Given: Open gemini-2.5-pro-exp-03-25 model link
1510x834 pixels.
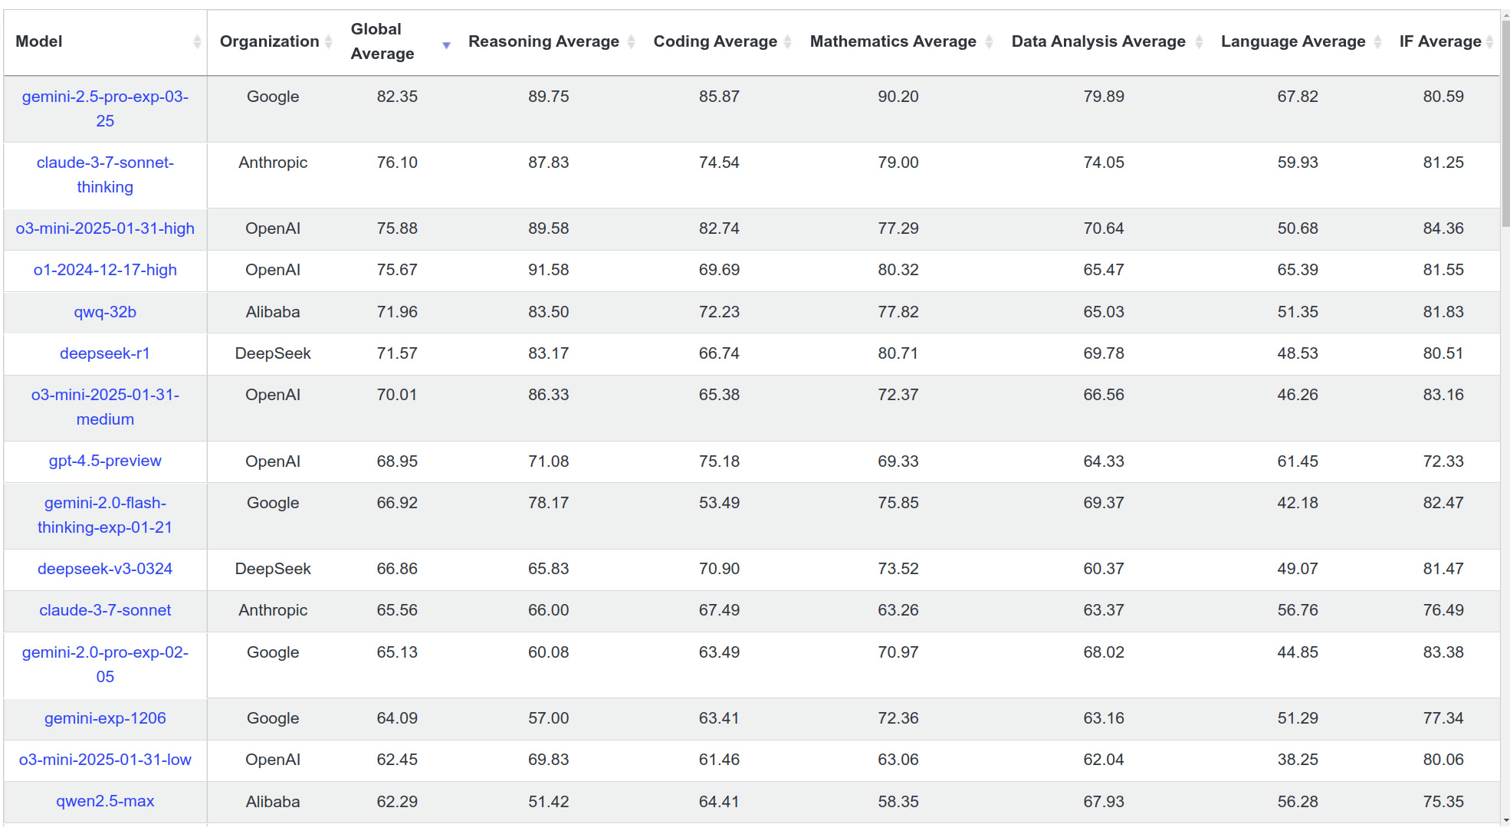Looking at the screenshot, I should (105, 109).
